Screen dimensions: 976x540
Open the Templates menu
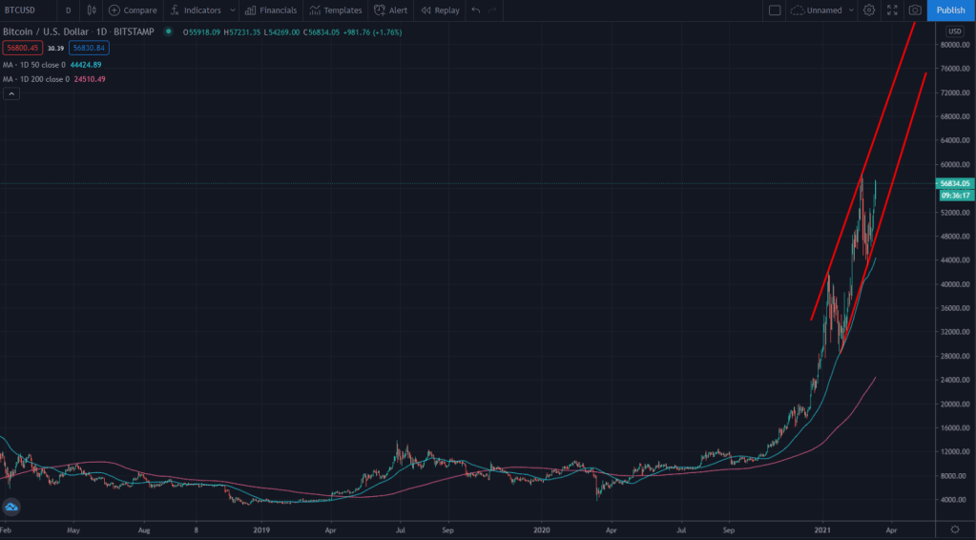pyautogui.click(x=335, y=10)
